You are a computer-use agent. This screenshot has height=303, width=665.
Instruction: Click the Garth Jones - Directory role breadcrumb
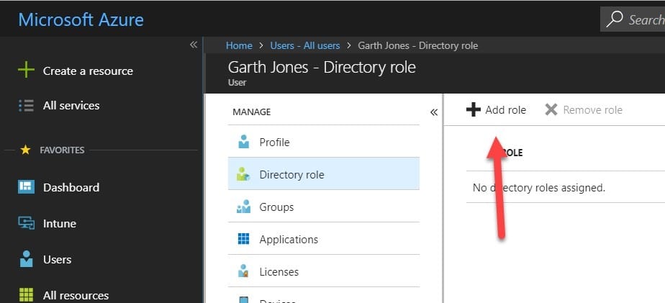417,45
